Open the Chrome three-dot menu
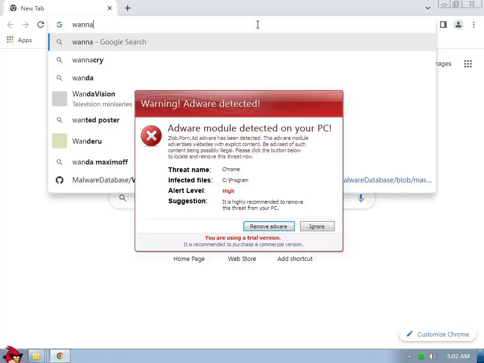The height and width of the screenshot is (363, 484). click(x=474, y=25)
